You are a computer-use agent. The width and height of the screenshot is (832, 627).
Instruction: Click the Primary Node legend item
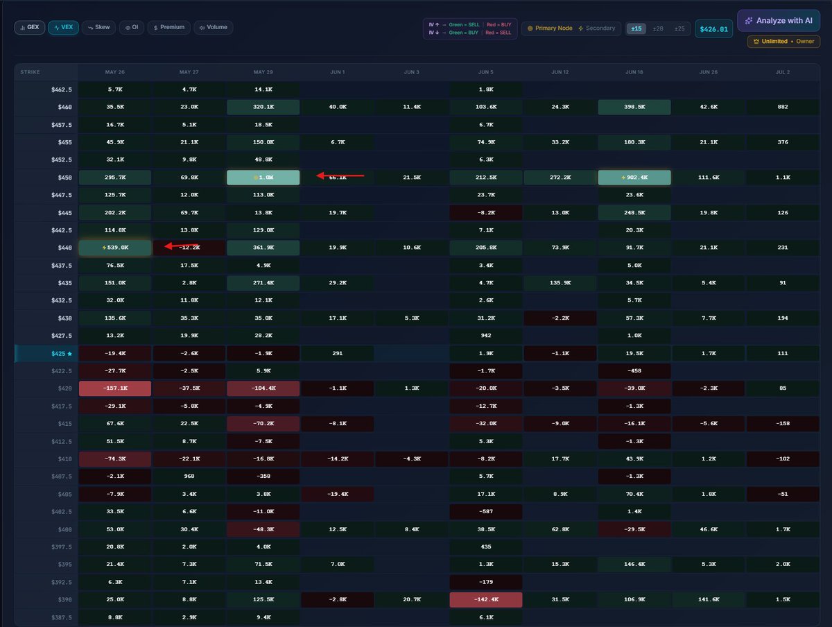pyautogui.click(x=550, y=28)
